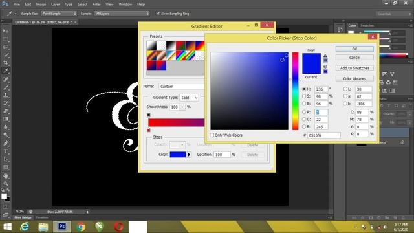Select the S saturation radio button
Screen dimensions: 414x233
304,96
